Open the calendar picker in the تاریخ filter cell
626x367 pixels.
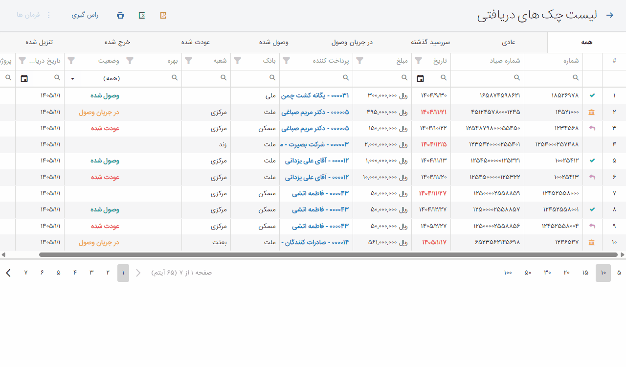tap(420, 78)
